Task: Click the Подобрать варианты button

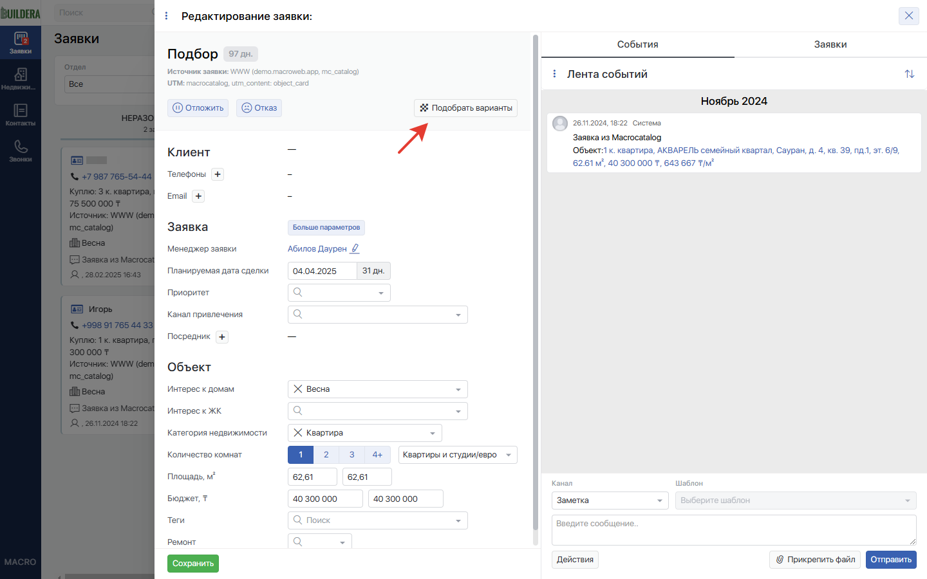Action: point(466,108)
